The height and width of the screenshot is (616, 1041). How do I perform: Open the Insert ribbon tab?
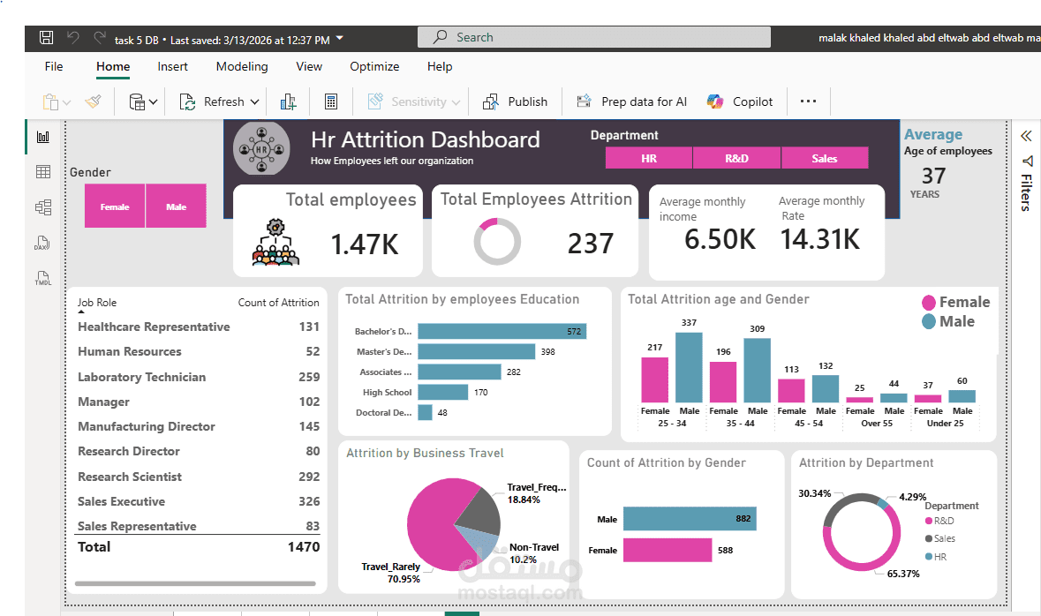(x=172, y=66)
